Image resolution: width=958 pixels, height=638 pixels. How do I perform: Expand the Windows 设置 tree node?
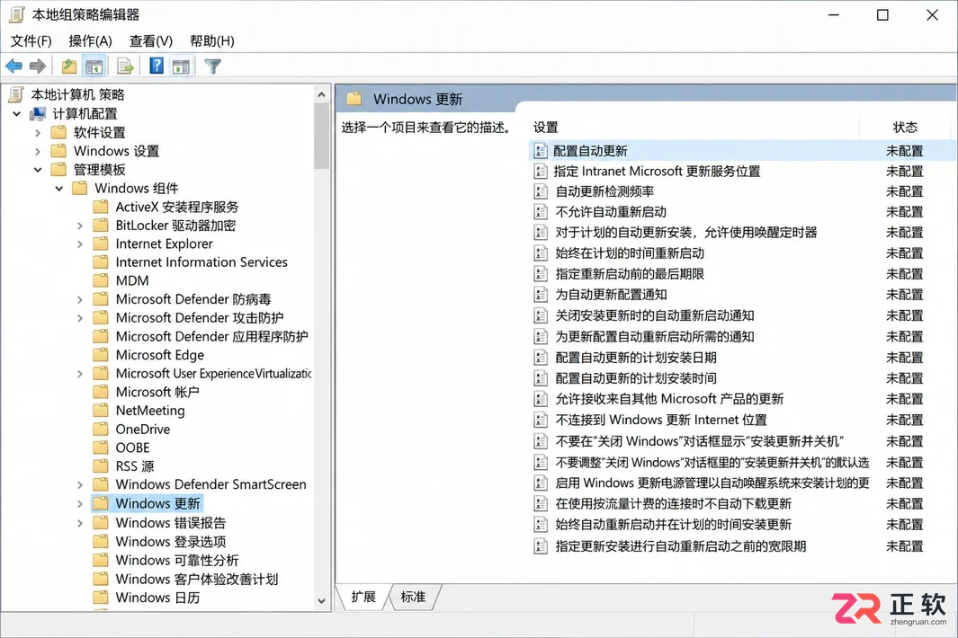coord(38,151)
